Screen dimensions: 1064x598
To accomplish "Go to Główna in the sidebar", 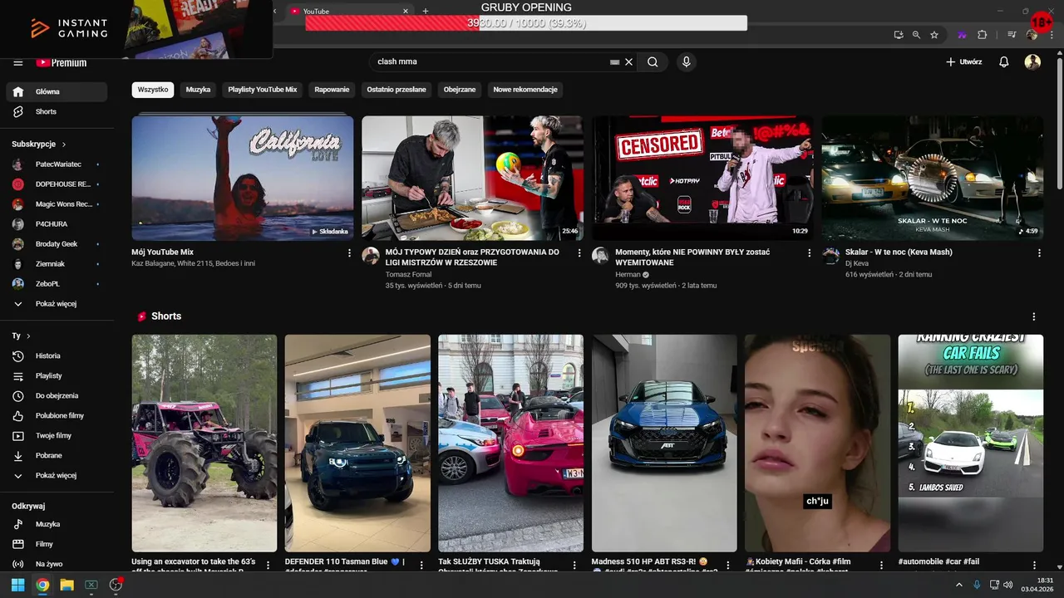I will click(57, 91).
